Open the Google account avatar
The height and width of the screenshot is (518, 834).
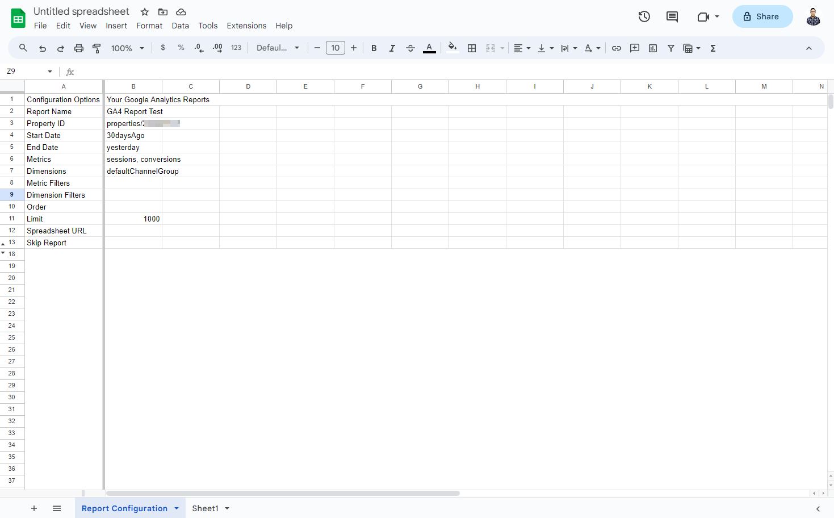point(814,16)
